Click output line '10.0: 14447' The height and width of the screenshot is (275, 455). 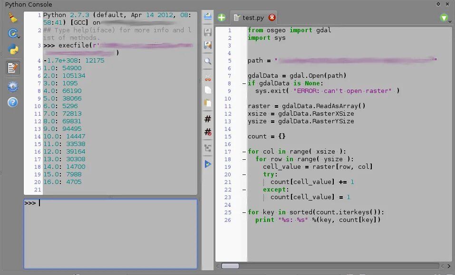tap(64, 137)
